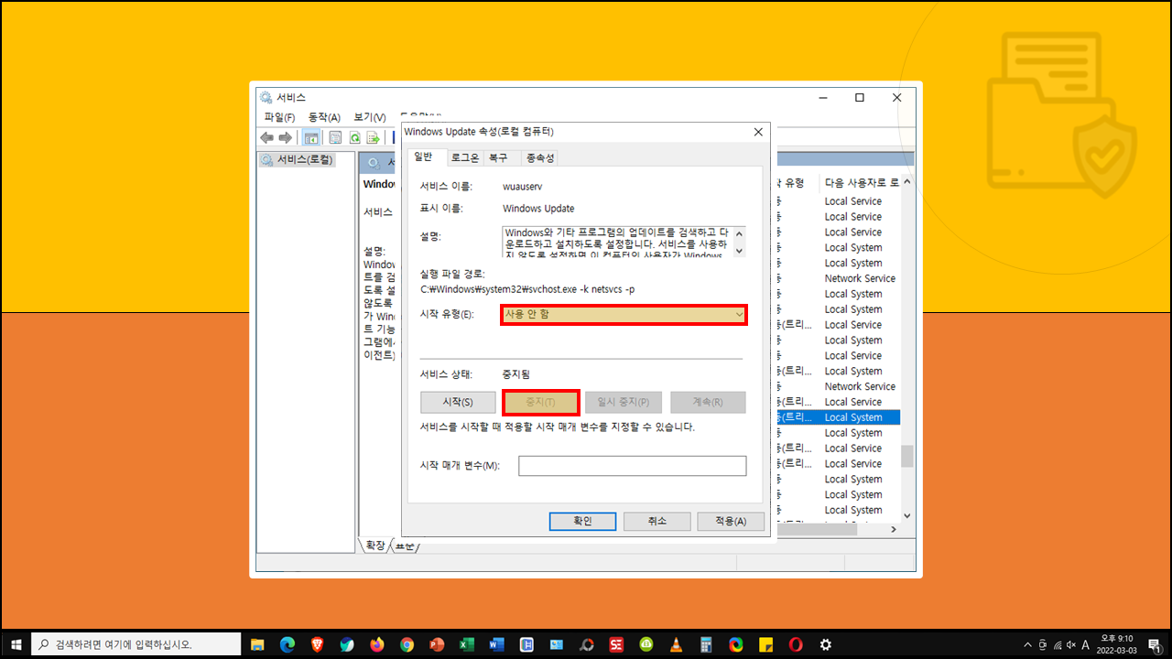
Task: Select 서비스(로컬) in the left tree
Action: click(x=298, y=160)
